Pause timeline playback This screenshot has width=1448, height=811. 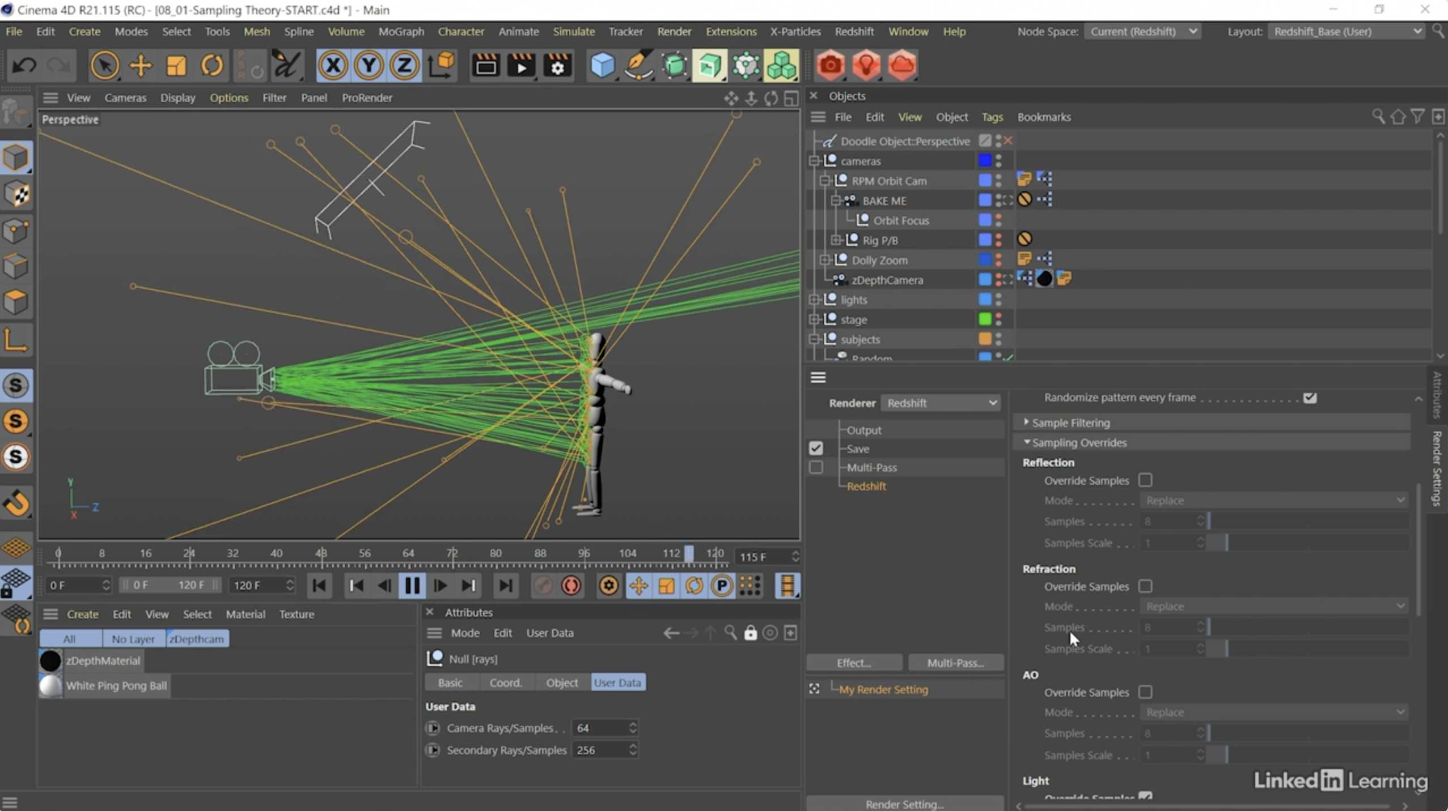pos(412,586)
